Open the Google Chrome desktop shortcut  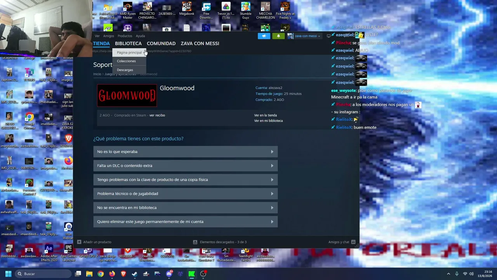pos(29,121)
